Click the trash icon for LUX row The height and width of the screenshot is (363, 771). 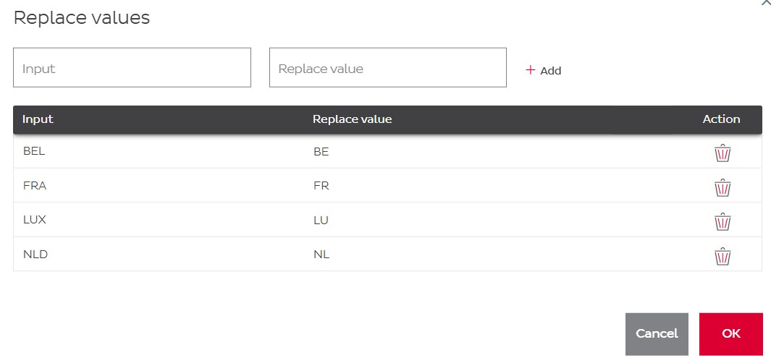click(x=722, y=221)
